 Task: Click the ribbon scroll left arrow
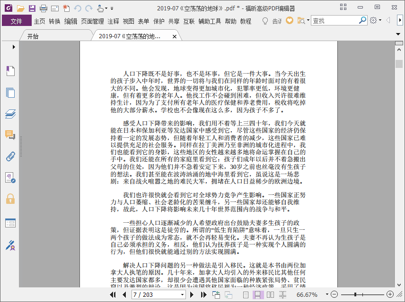388,20
